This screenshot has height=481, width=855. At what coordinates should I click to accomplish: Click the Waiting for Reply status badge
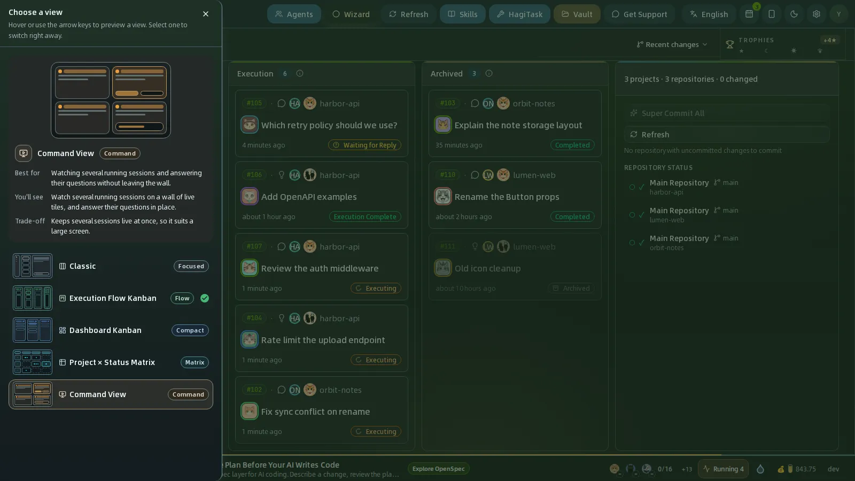click(364, 145)
